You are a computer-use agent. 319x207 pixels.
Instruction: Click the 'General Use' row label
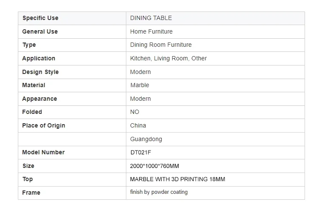coord(40,31)
